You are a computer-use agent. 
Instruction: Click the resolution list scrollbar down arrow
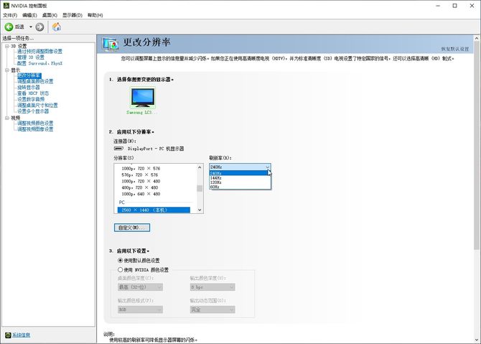[200, 210]
